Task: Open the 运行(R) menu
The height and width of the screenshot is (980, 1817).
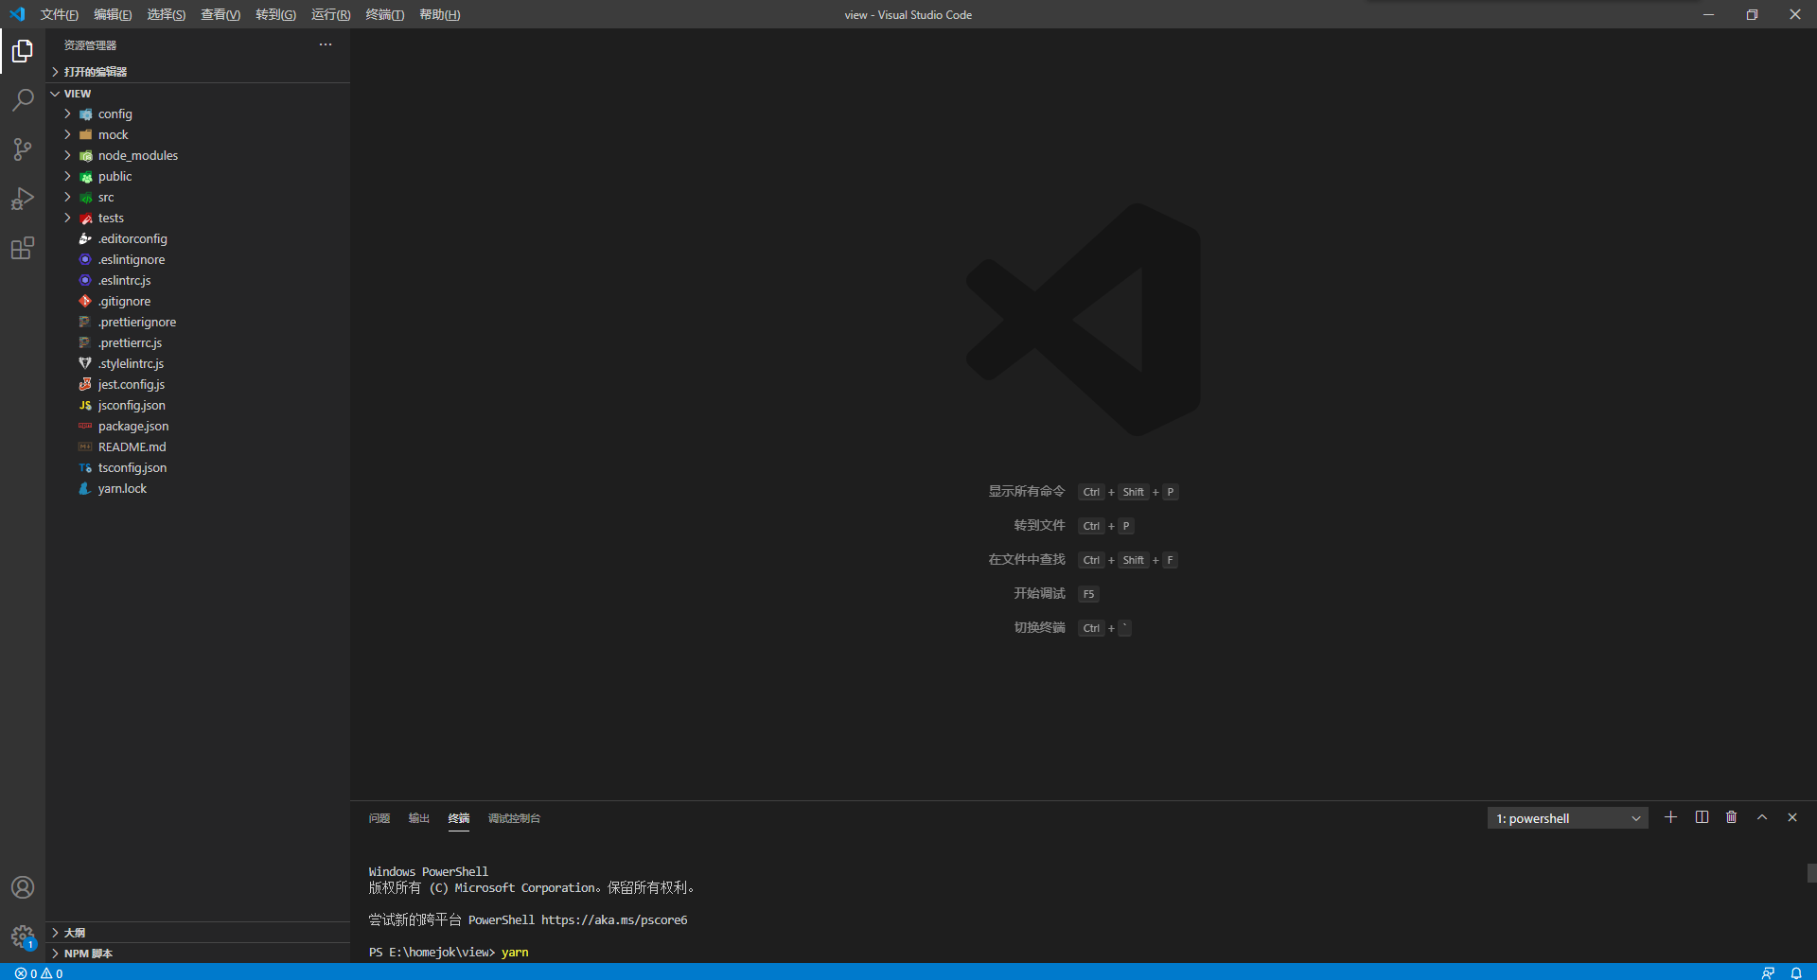Action: (x=330, y=14)
